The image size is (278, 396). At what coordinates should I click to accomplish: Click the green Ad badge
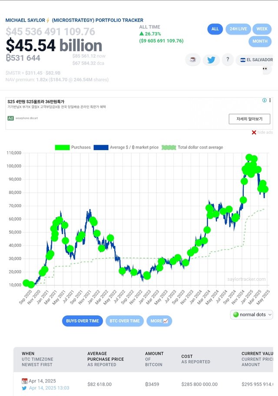pos(10,118)
